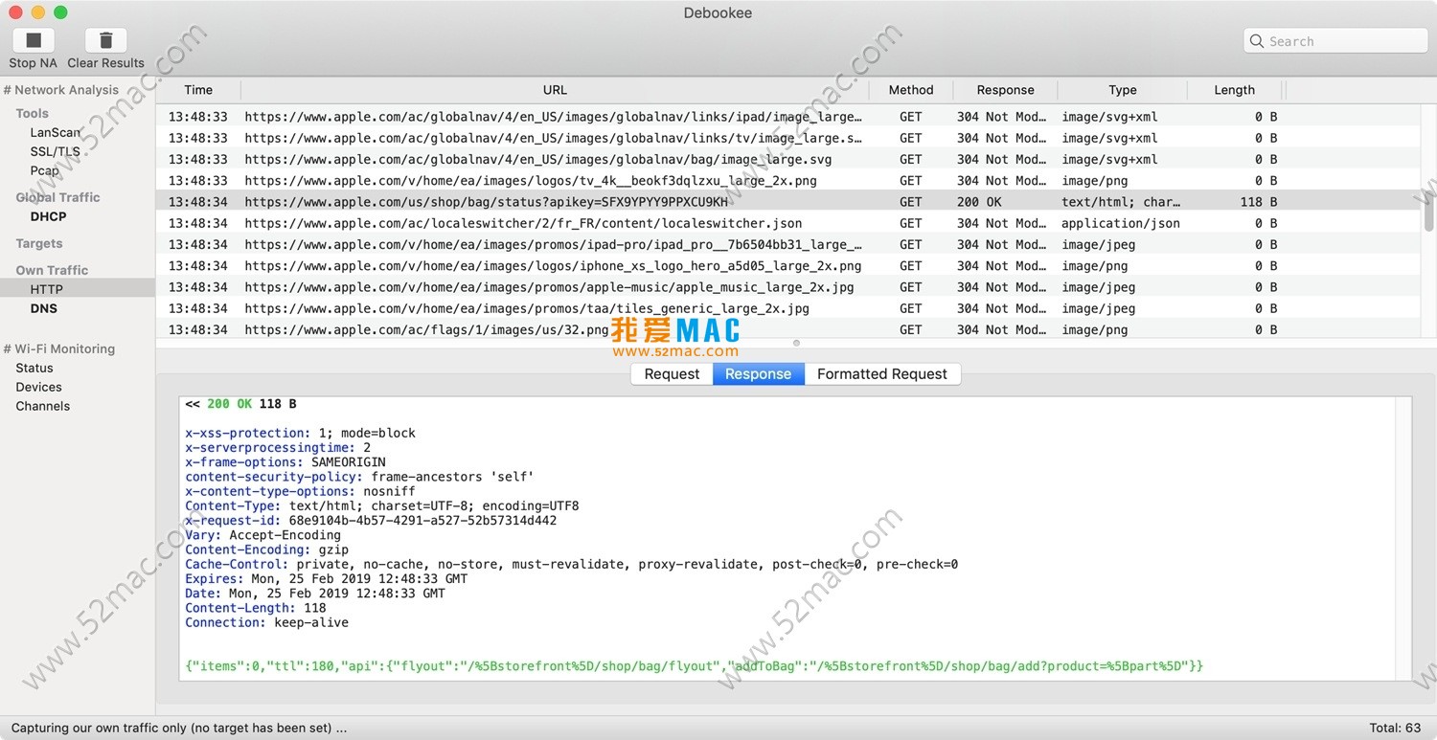Select the localeswitcher.json request row
1437x740 pixels.
click(x=789, y=223)
